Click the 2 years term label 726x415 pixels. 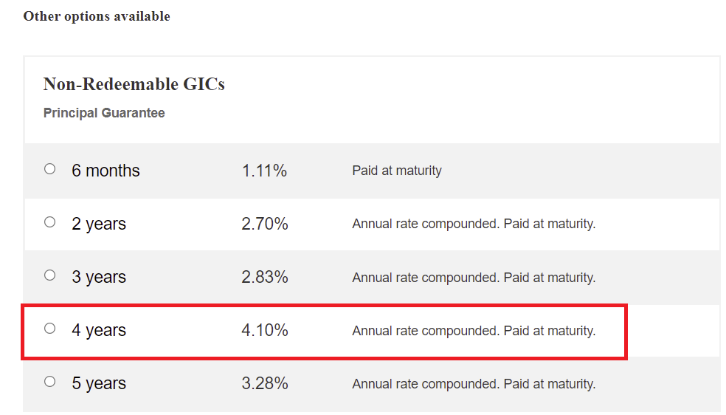point(99,224)
